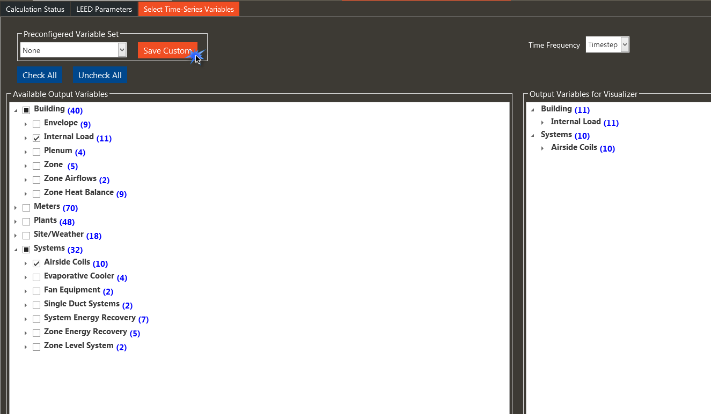Uncheck the Airside Coils checkbox
Image resolution: width=711 pixels, height=414 pixels.
[36, 264]
